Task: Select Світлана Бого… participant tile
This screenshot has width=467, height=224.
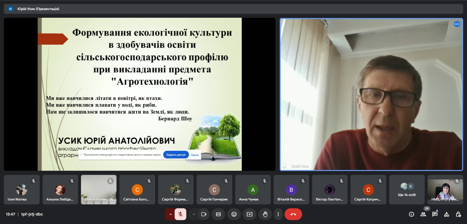Action: pos(137,189)
